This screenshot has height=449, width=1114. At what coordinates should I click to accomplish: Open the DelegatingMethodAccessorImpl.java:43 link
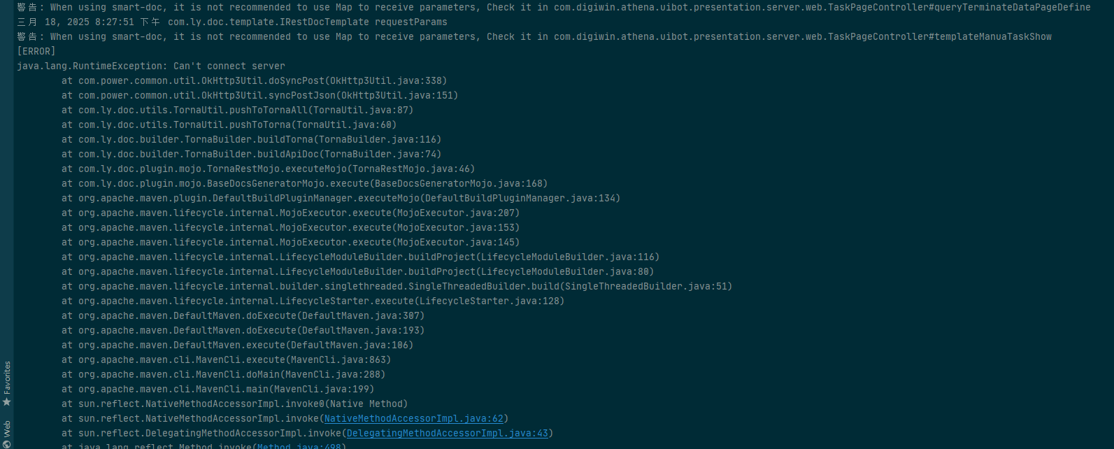pos(447,433)
